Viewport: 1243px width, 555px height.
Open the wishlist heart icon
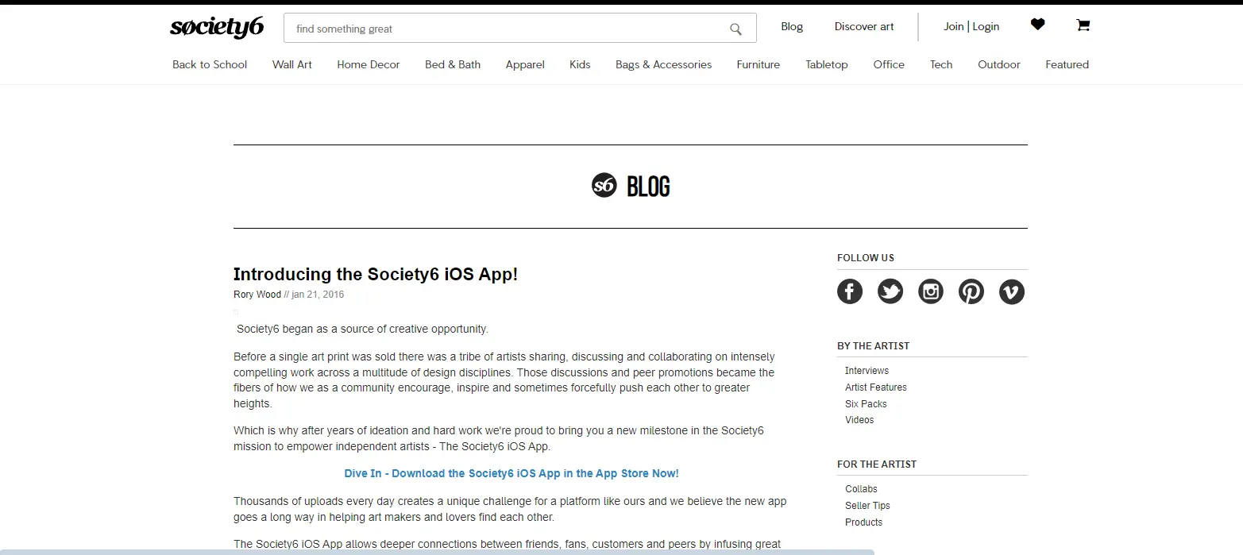click(x=1037, y=25)
